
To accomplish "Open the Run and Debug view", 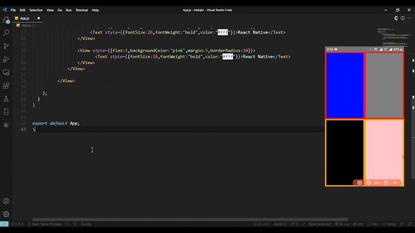I will pyautogui.click(x=6, y=59).
